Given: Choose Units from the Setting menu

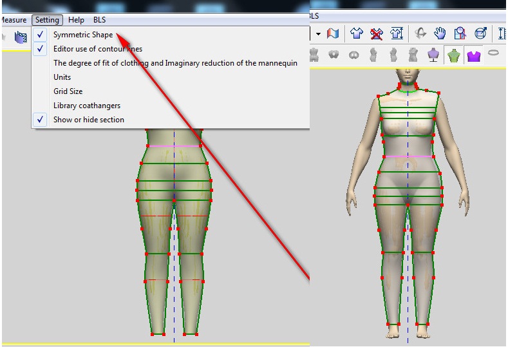Looking at the screenshot, I should click(x=62, y=77).
